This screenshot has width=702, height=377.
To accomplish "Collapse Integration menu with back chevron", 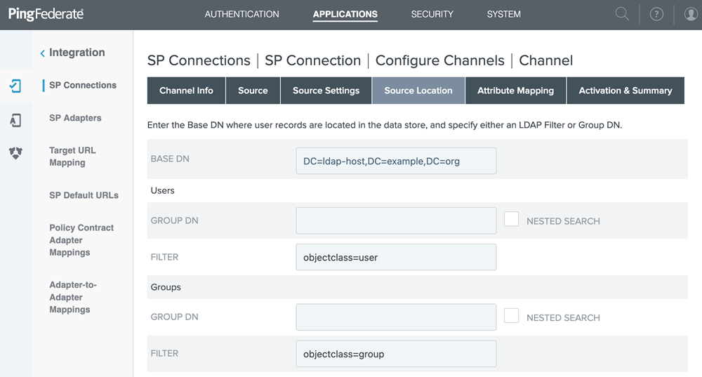I will pos(42,53).
